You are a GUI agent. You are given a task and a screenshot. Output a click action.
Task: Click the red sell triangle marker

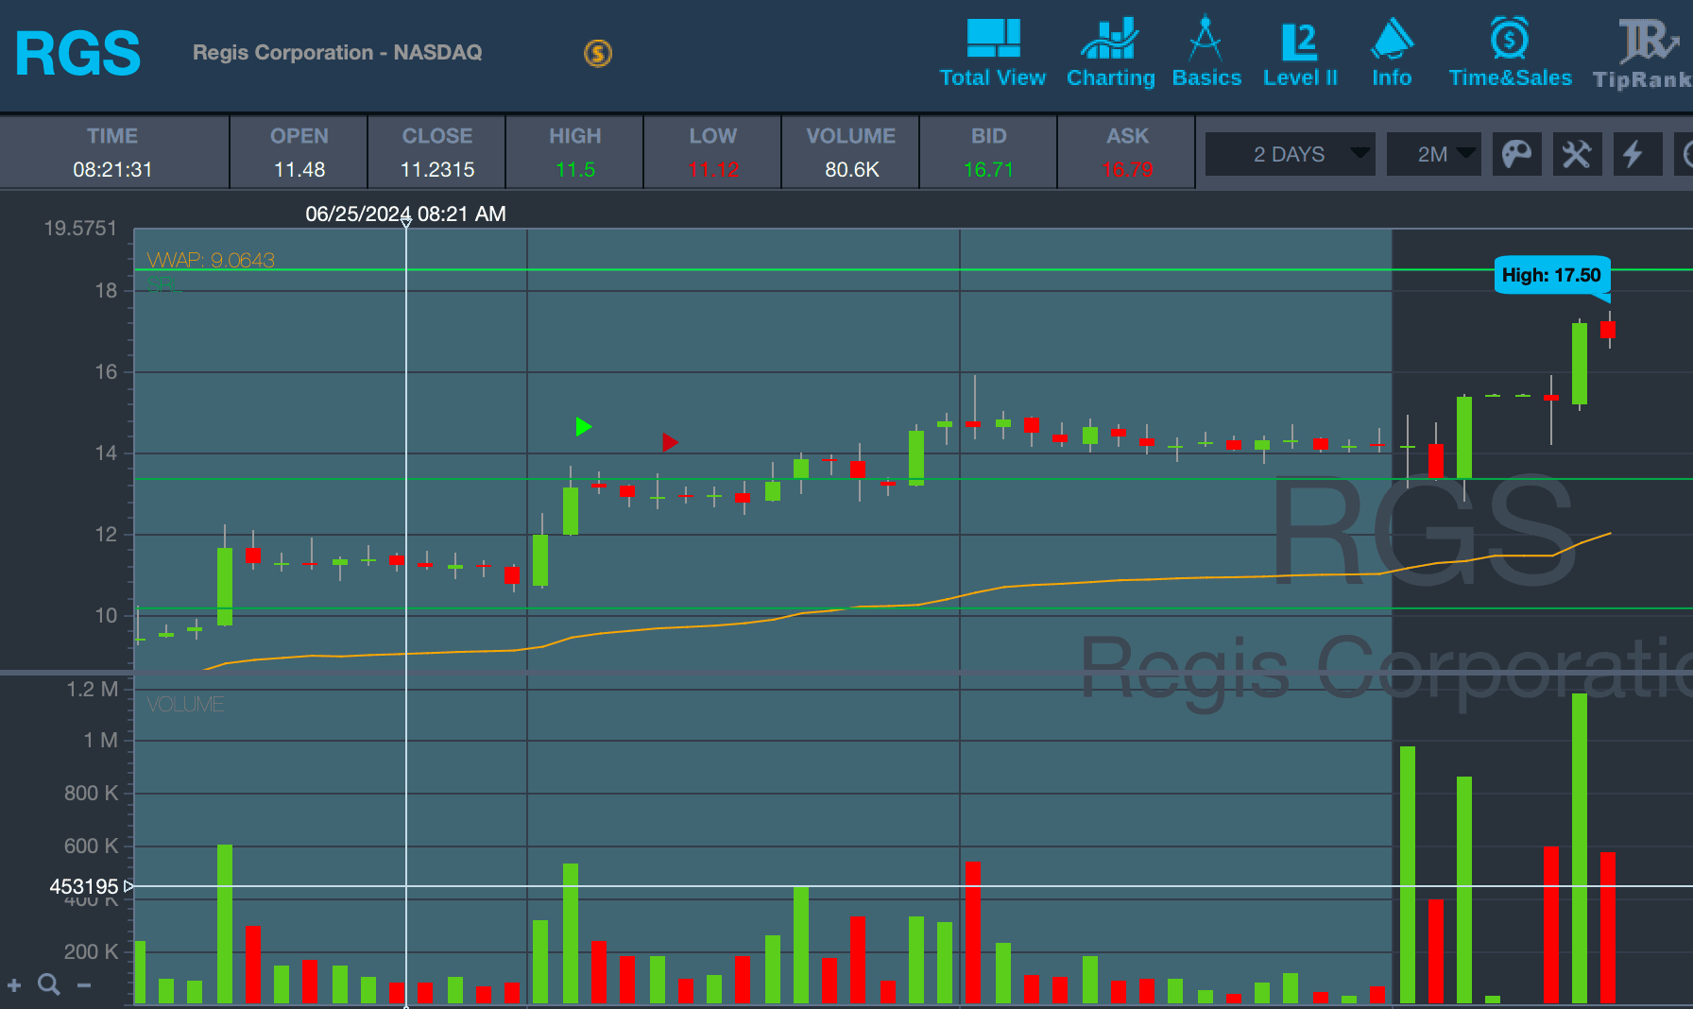point(670,442)
